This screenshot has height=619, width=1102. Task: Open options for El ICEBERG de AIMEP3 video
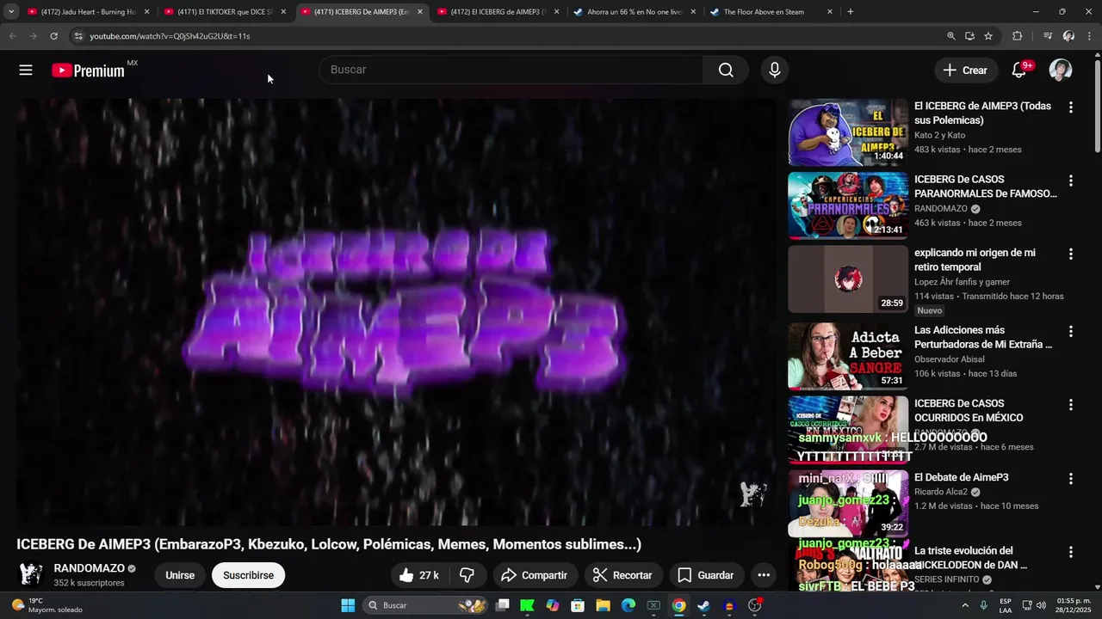click(1071, 107)
